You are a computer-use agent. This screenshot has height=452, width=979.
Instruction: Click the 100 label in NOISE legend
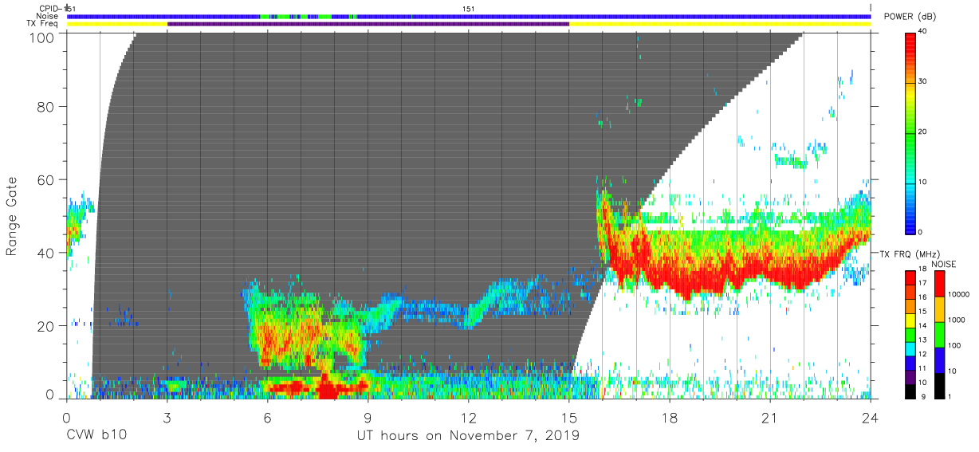953,345
